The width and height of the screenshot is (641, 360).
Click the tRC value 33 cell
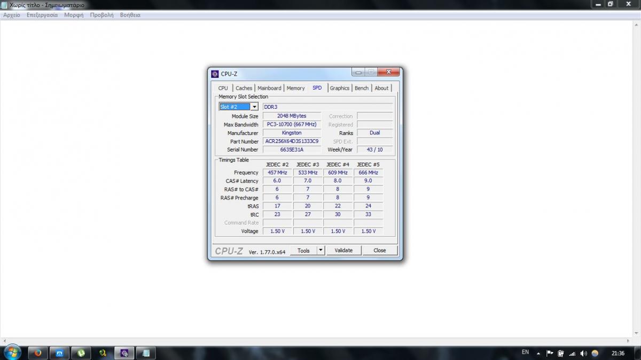pyautogui.click(x=368, y=214)
